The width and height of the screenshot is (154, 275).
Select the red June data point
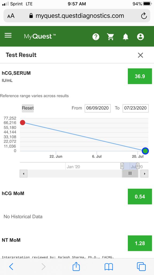click(22, 122)
